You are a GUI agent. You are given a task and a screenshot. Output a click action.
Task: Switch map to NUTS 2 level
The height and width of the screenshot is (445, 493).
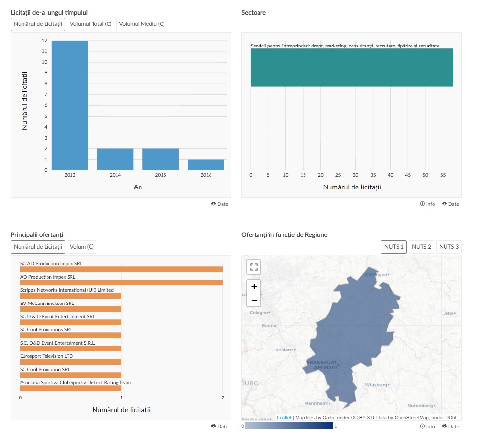pyautogui.click(x=422, y=247)
